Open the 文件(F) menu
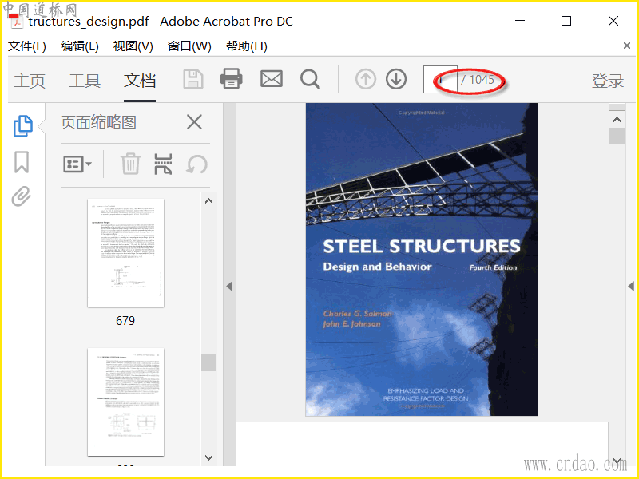This screenshot has width=639, height=479. click(27, 46)
